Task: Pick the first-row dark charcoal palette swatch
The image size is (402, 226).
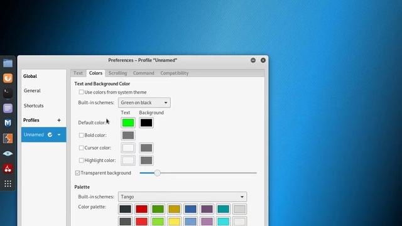Action: 125,209
